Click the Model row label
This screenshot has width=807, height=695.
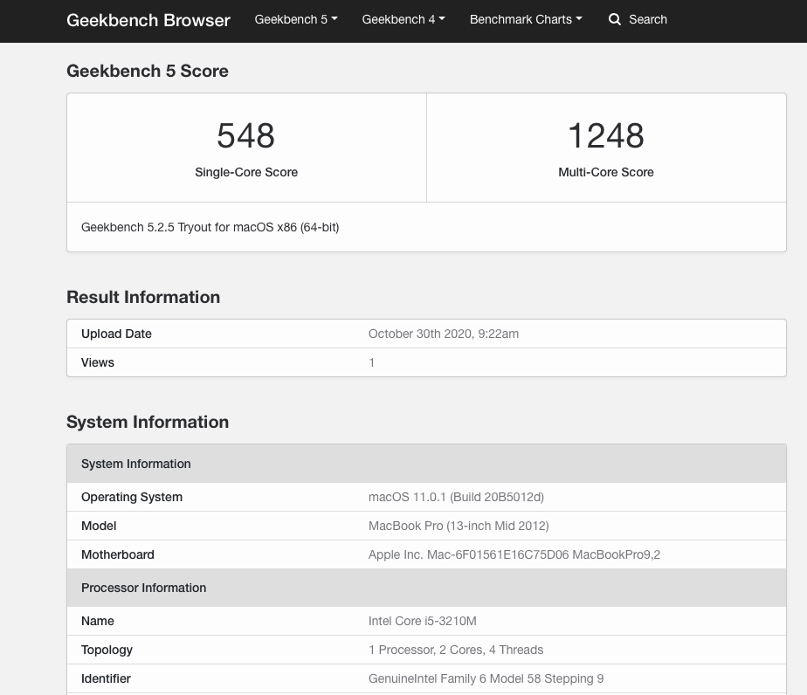(99, 526)
